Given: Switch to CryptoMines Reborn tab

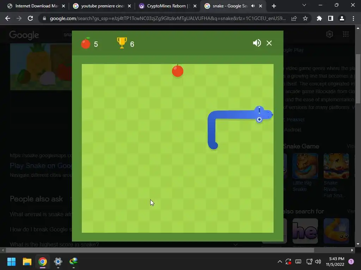Looking at the screenshot, I should (169, 6).
